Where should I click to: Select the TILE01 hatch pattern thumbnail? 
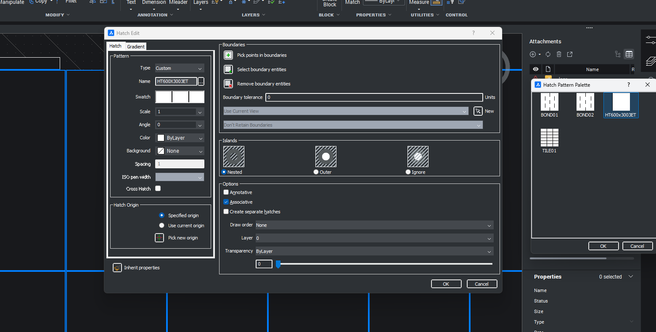coord(549,138)
